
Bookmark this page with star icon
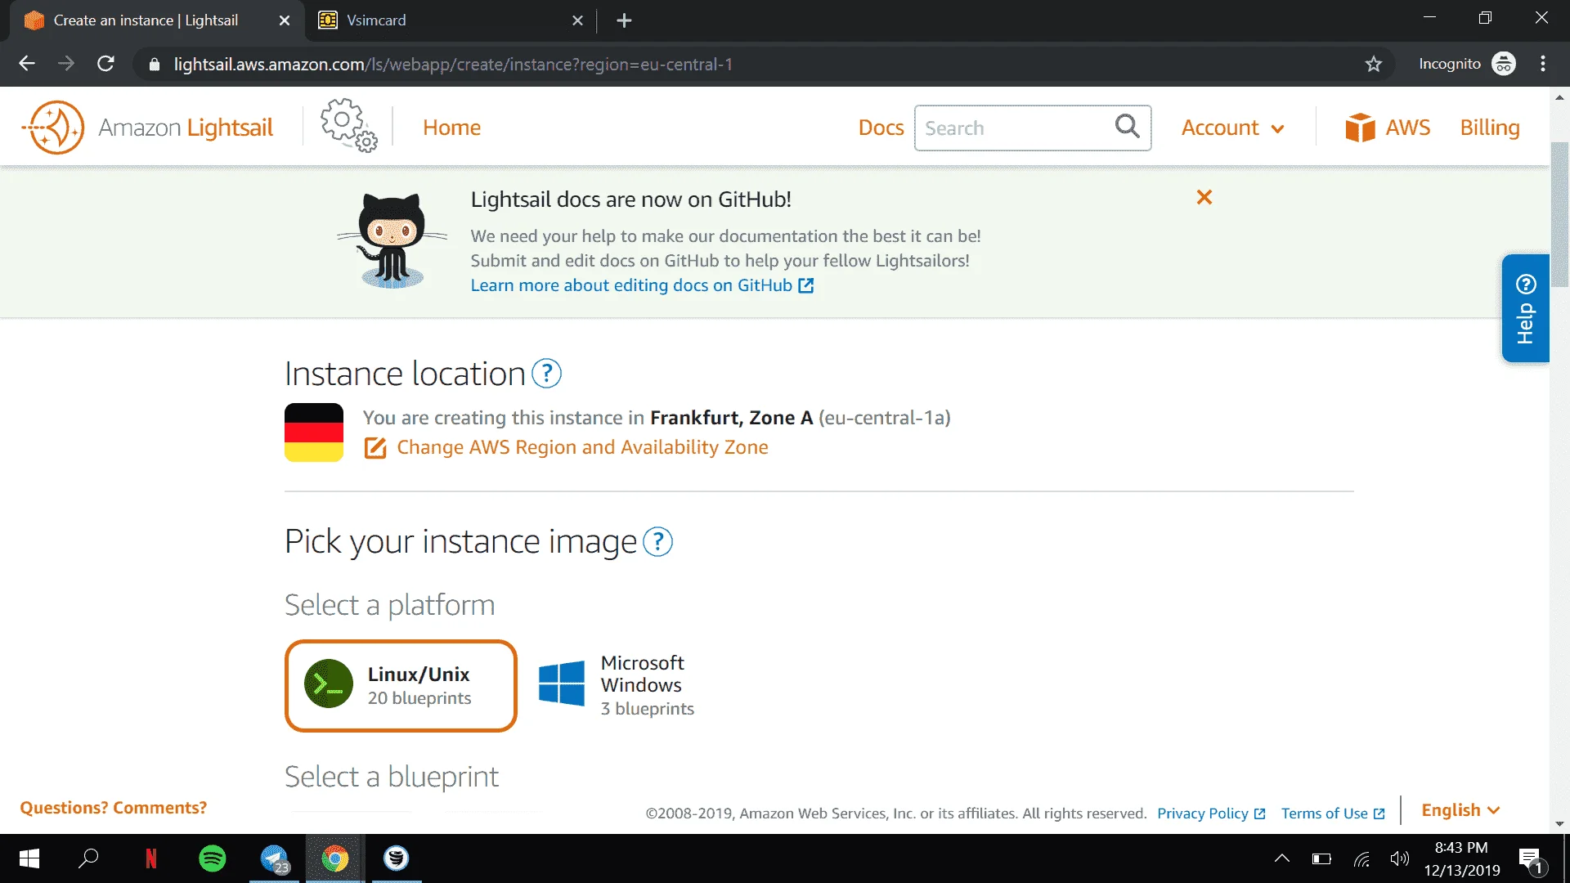(1373, 64)
